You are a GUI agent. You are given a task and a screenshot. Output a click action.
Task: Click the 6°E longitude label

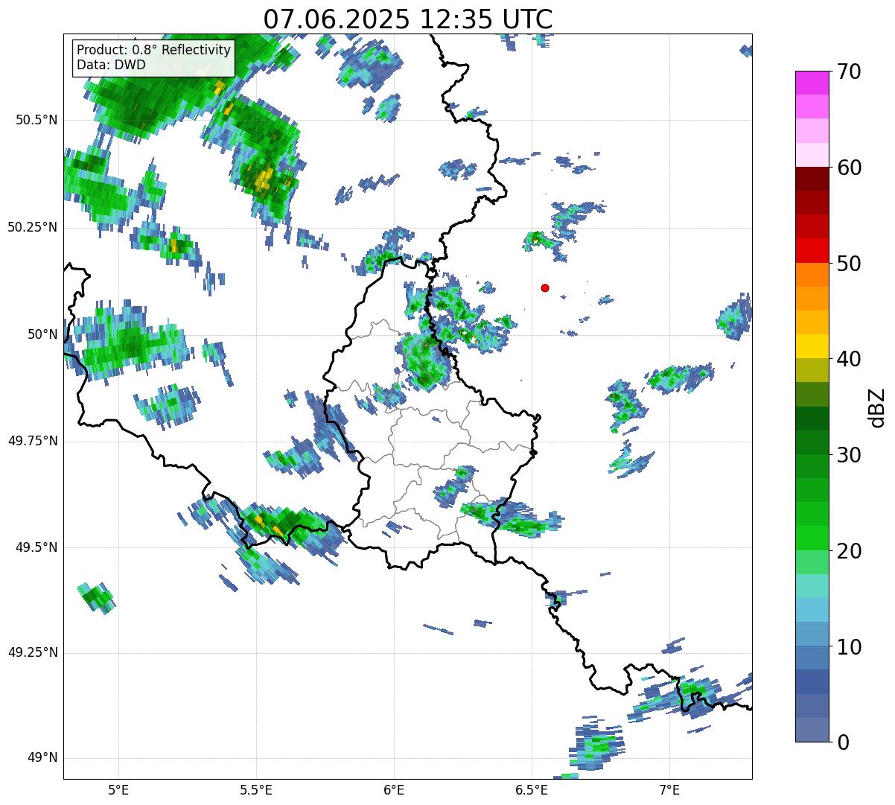point(395,789)
